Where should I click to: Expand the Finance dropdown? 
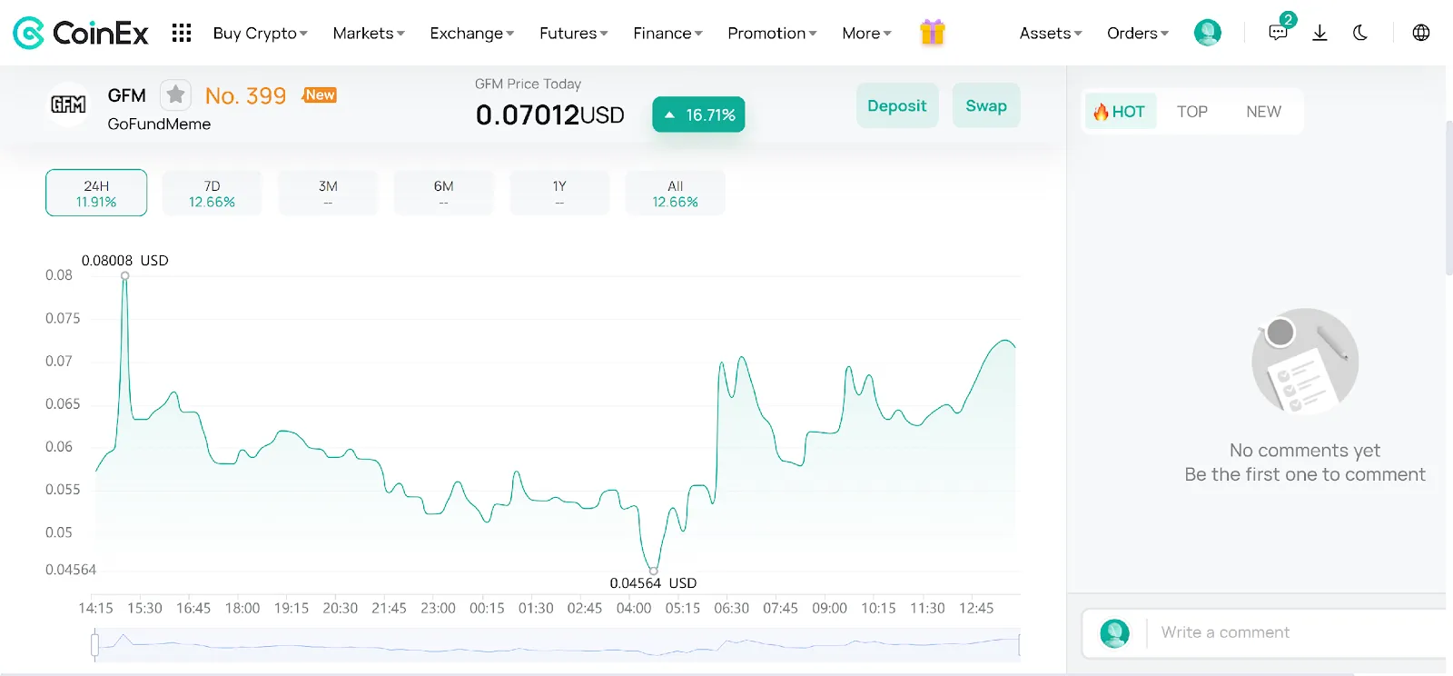pos(668,34)
